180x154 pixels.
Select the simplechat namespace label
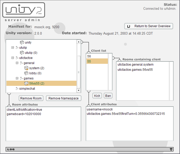[x=27, y=89]
